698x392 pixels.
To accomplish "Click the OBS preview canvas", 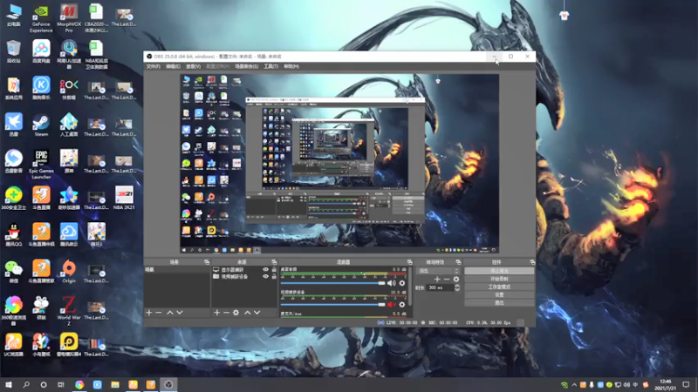I will click(339, 164).
